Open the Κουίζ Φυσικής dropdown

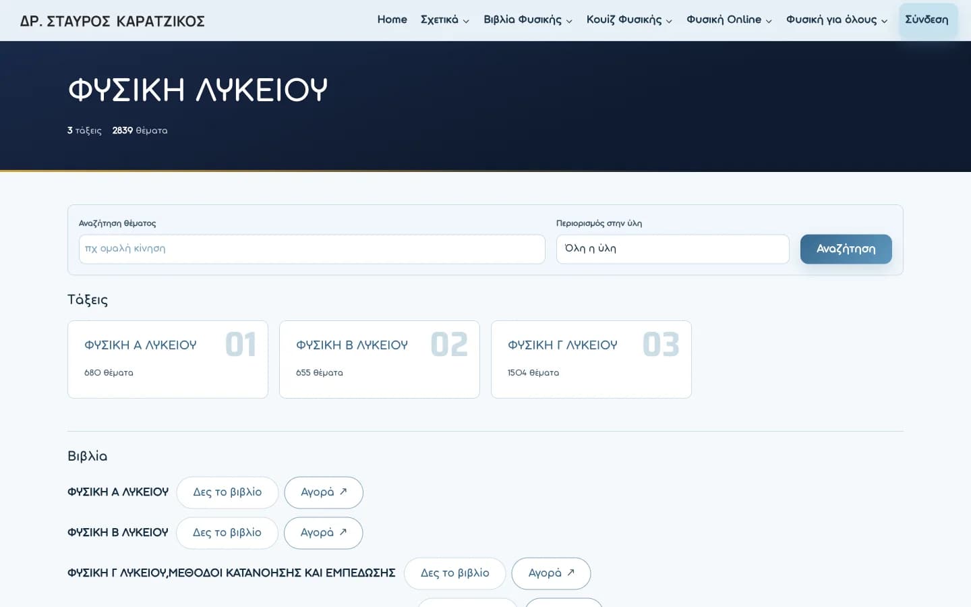pyautogui.click(x=629, y=20)
